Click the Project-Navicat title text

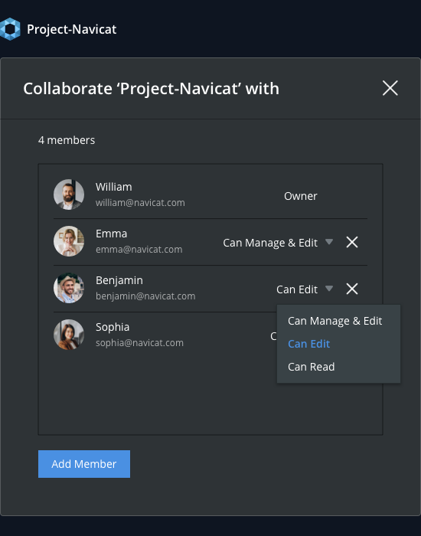coord(72,29)
